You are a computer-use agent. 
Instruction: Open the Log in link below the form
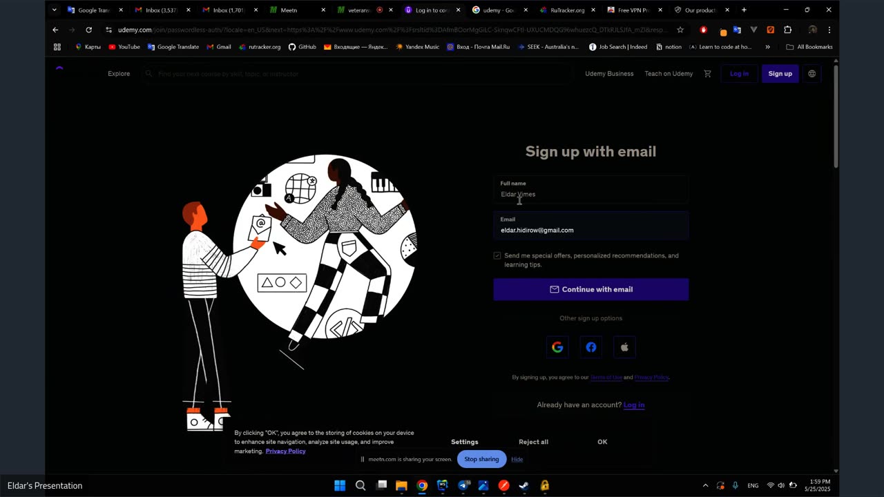[x=634, y=405]
